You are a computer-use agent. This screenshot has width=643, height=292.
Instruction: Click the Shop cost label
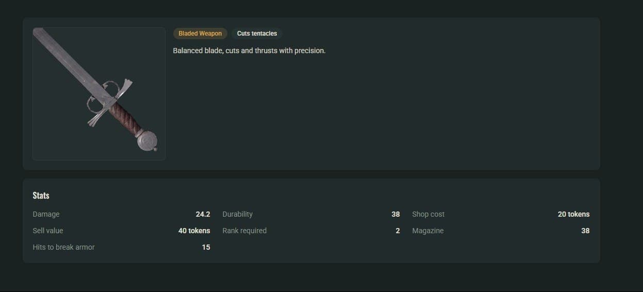pyautogui.click(x=428, y=214)
